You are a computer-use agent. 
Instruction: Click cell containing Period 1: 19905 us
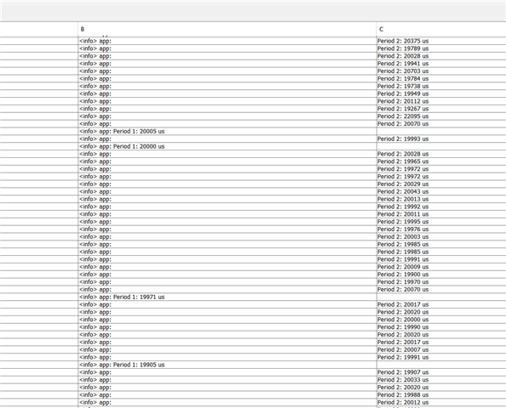tap(227, 365)
